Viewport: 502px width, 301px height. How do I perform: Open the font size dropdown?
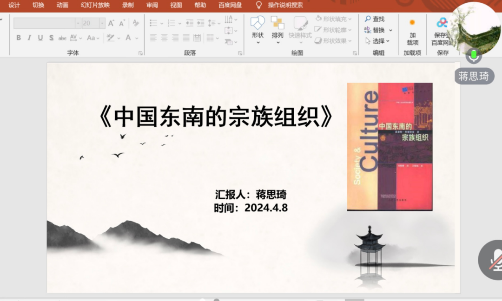102,23
